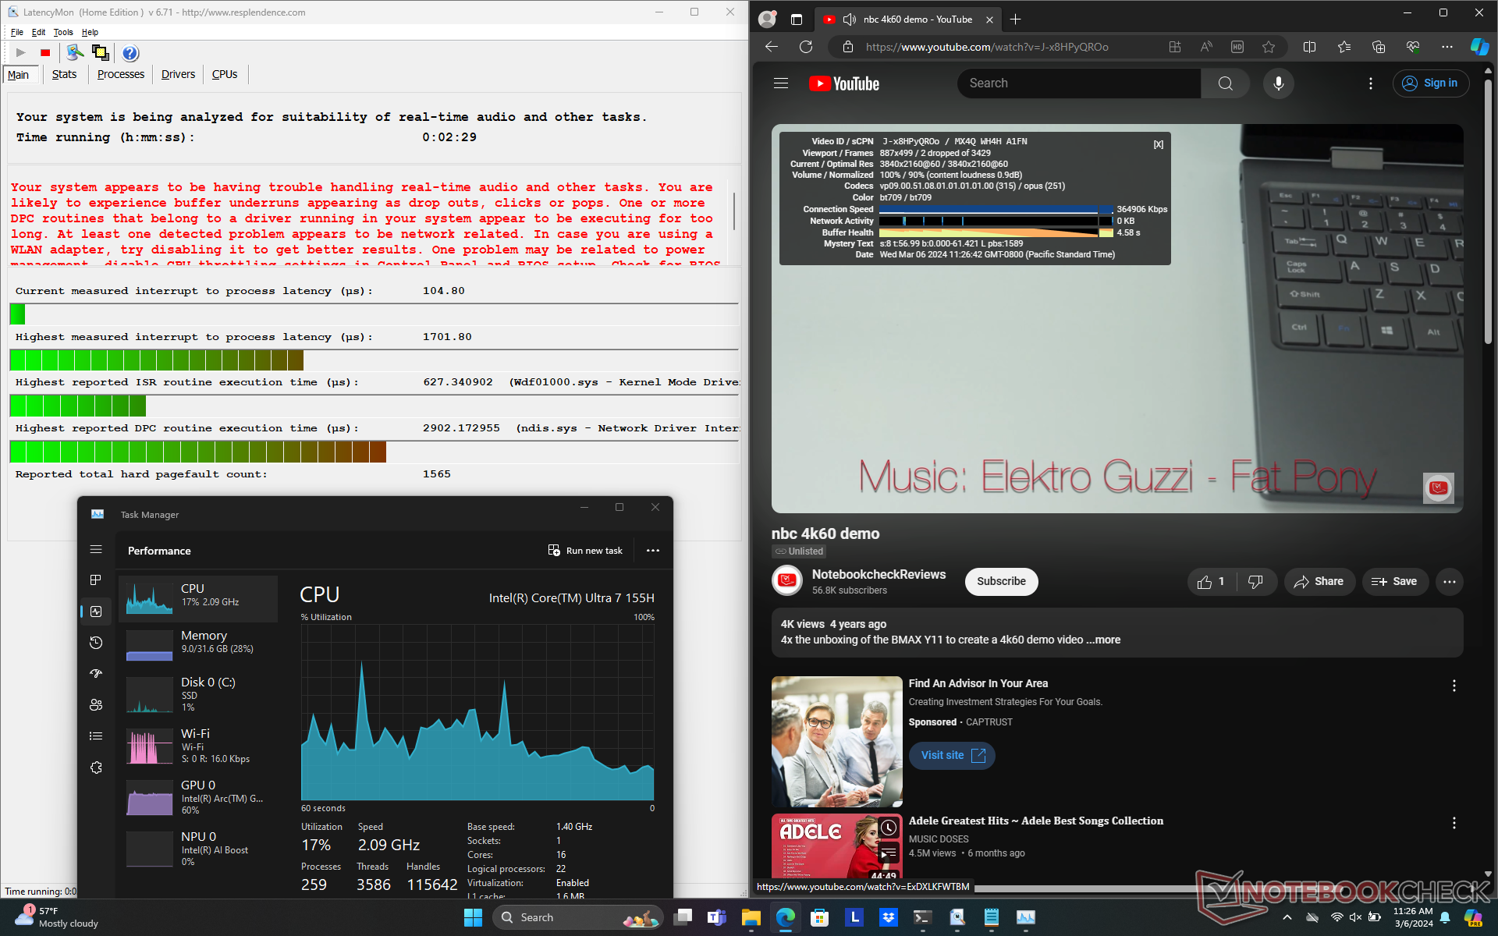Add page to favorites star icon
Viewport: 1498px width, 936px height.
click(x=1269, y=47)
